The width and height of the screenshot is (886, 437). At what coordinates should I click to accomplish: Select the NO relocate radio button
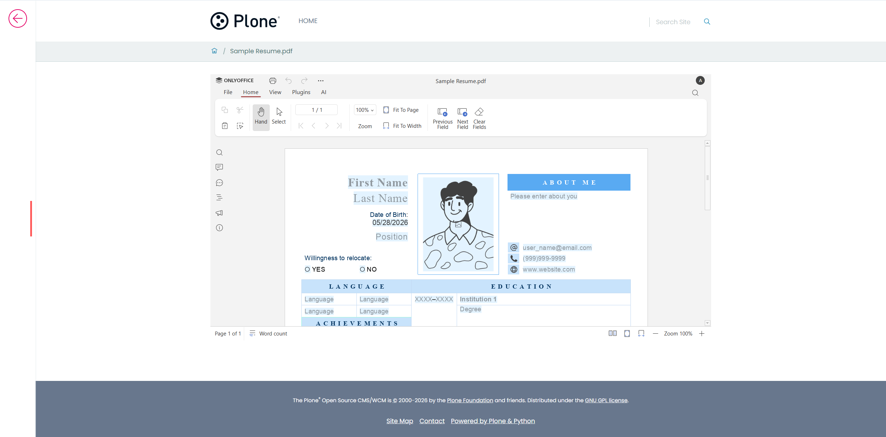362,269
